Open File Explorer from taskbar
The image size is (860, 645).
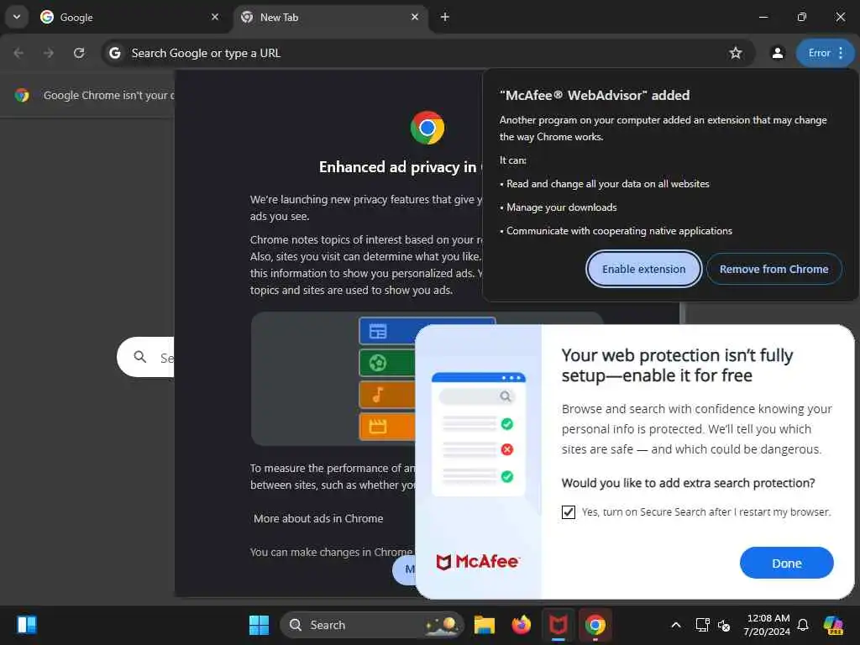click(485, 625)
